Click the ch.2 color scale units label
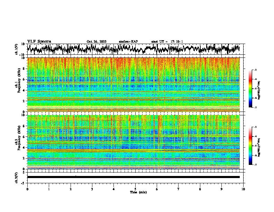Image resolution: width=274 pixels, height=212 pixels. [259, 147]
